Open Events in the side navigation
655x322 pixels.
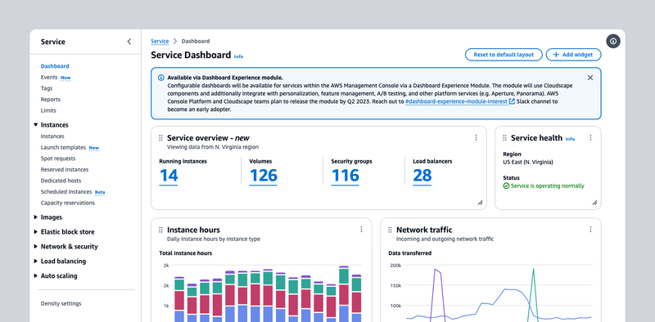[x=49, y=77]
